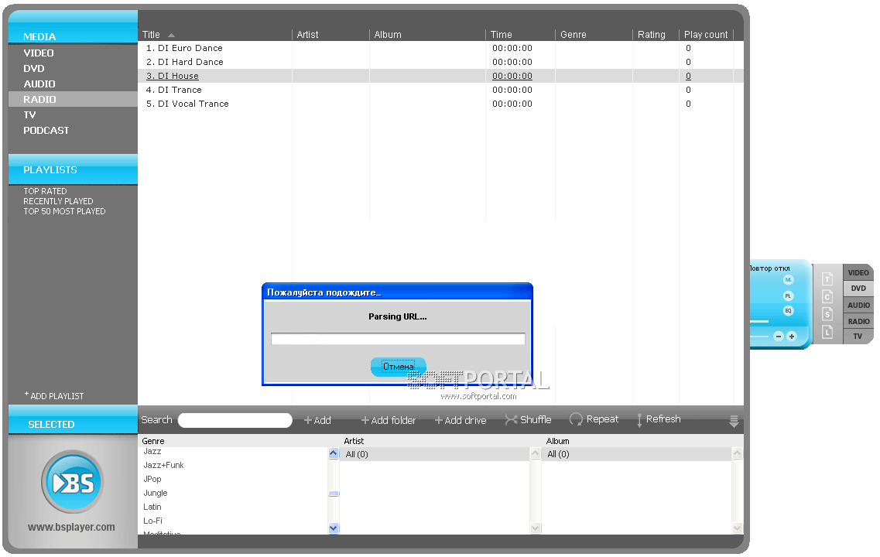
Task: Toggle Repeat mode
Action: click(x=594, y=419)
